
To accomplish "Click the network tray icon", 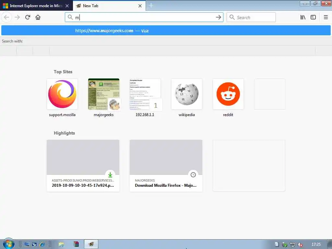I will pos(292,244).
